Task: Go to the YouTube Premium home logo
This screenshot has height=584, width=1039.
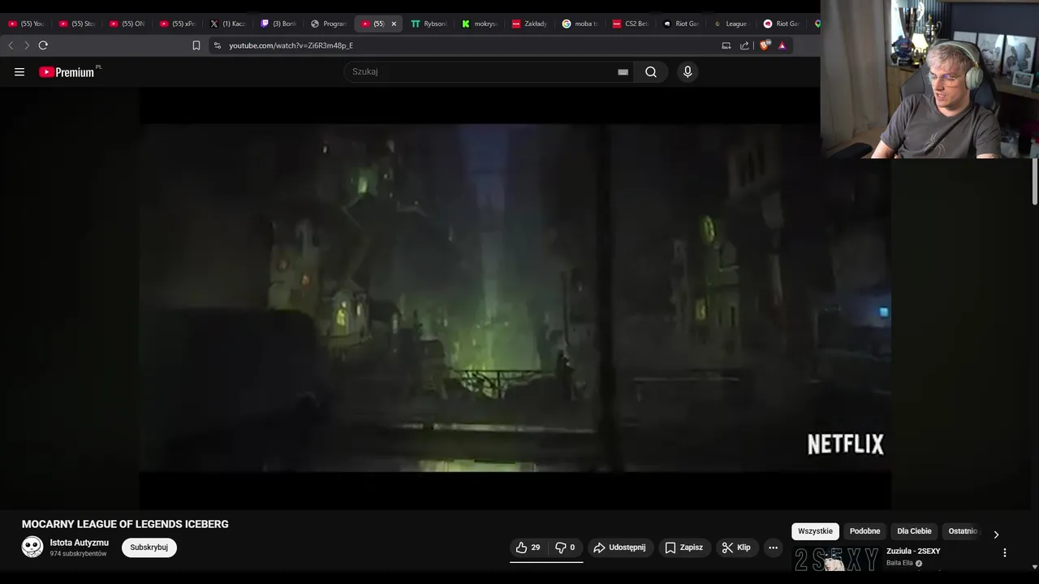Action: point(68,71)
